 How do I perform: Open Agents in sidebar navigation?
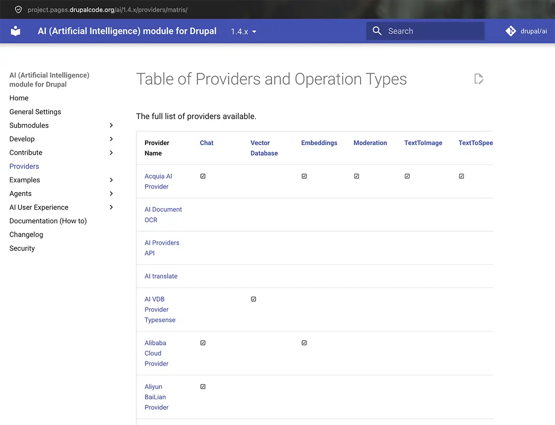click(21, 193)
